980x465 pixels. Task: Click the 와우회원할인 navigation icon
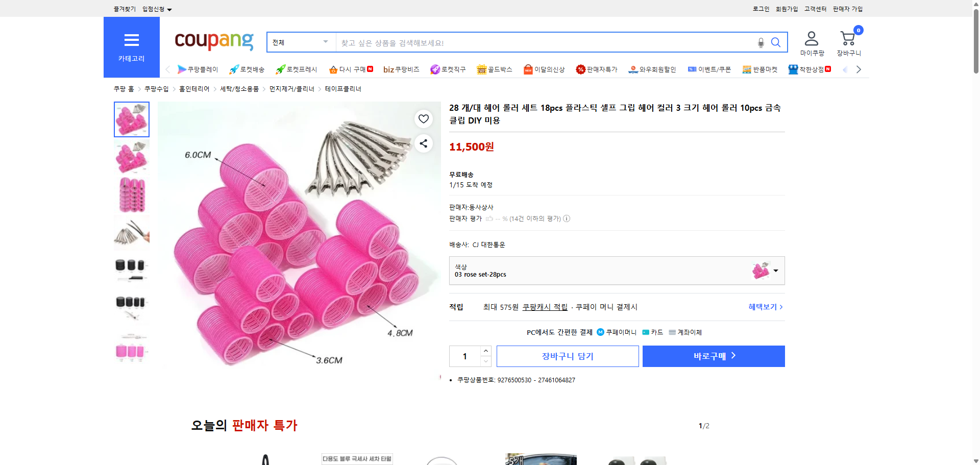pos(633,69)
